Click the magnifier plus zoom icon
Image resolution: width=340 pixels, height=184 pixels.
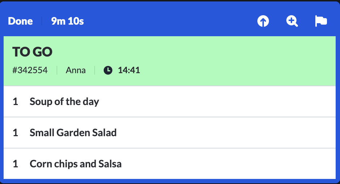(292, 21)
